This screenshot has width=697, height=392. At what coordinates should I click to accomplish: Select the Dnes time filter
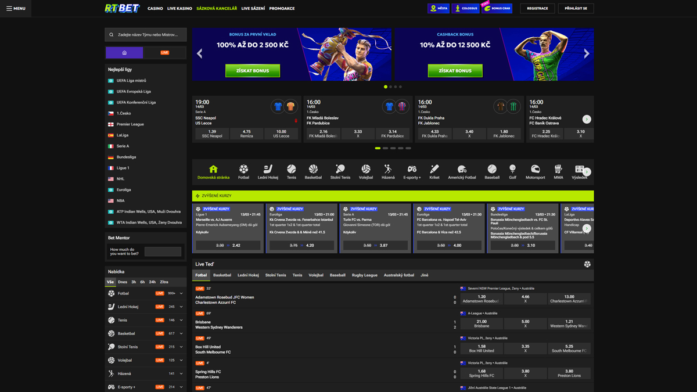(x=123, y=282)
